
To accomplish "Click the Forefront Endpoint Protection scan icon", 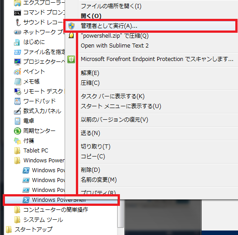I will (71, 59).
